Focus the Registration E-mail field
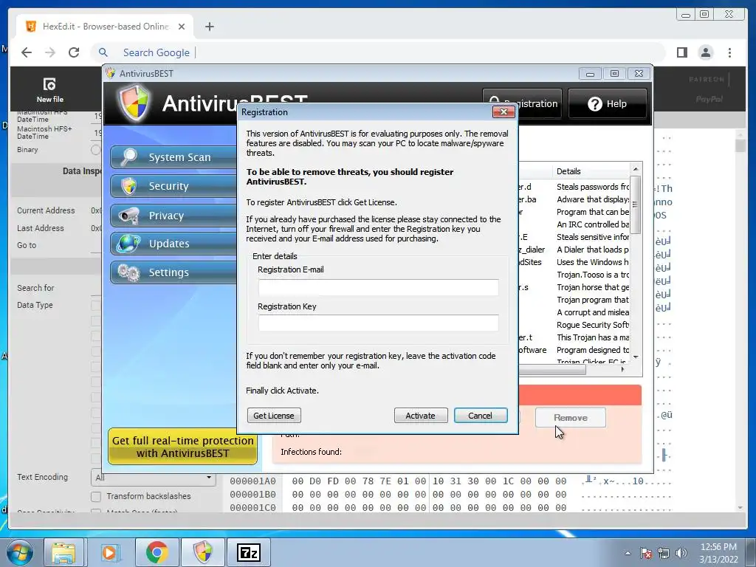756x567 pixels. point(379,287)
